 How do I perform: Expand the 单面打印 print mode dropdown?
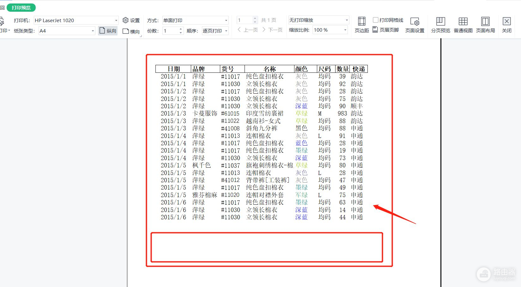pyautogui.click(x=226, y=20)
